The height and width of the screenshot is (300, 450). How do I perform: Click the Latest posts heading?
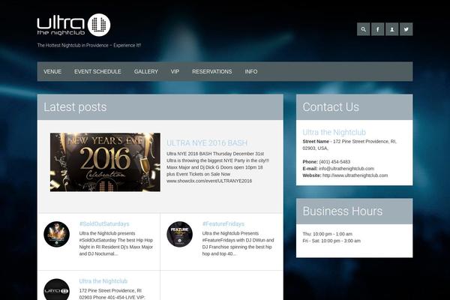click(x=75, y=107)
